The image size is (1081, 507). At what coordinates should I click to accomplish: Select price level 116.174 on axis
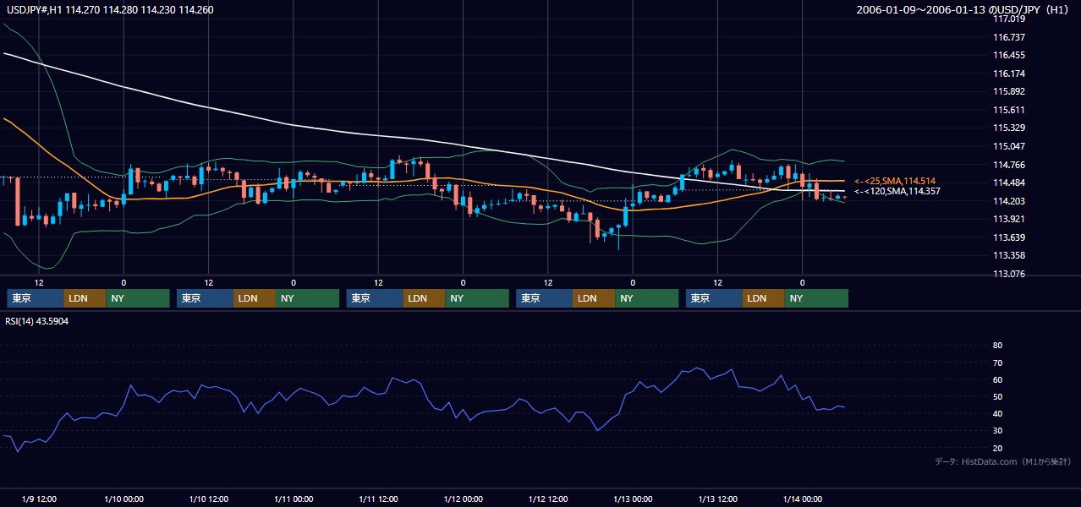coord(1008,74)
